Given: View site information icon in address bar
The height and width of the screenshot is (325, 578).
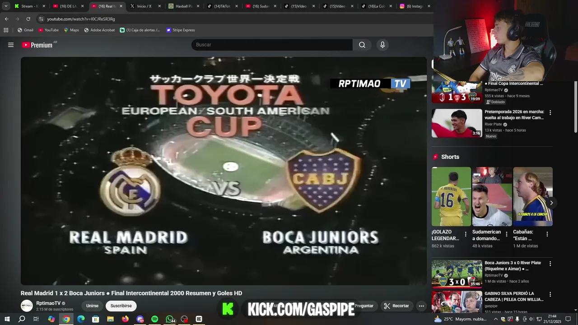Looking at the screenshot, I should (41, 19).
